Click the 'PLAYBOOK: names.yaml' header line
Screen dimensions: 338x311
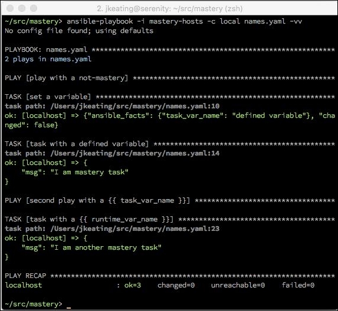(170, 49)
